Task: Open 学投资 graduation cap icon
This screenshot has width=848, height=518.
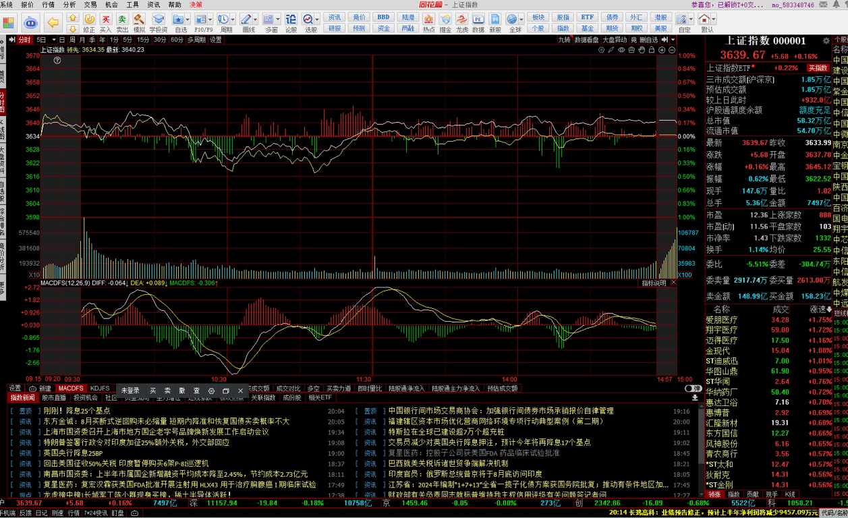Action: pos(159,23)
